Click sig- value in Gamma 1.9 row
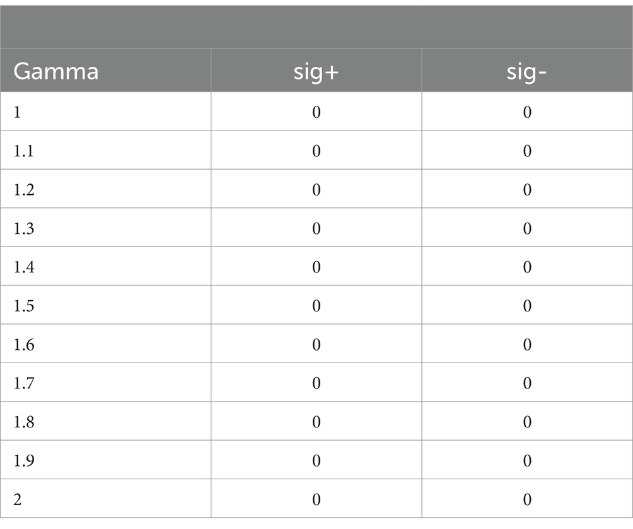633x529 pixels. tap(527, 461)
